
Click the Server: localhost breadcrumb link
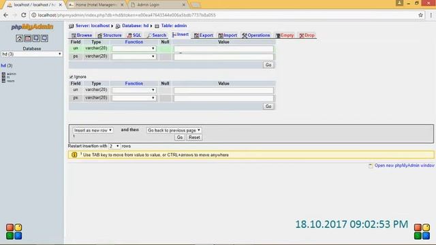93,26
